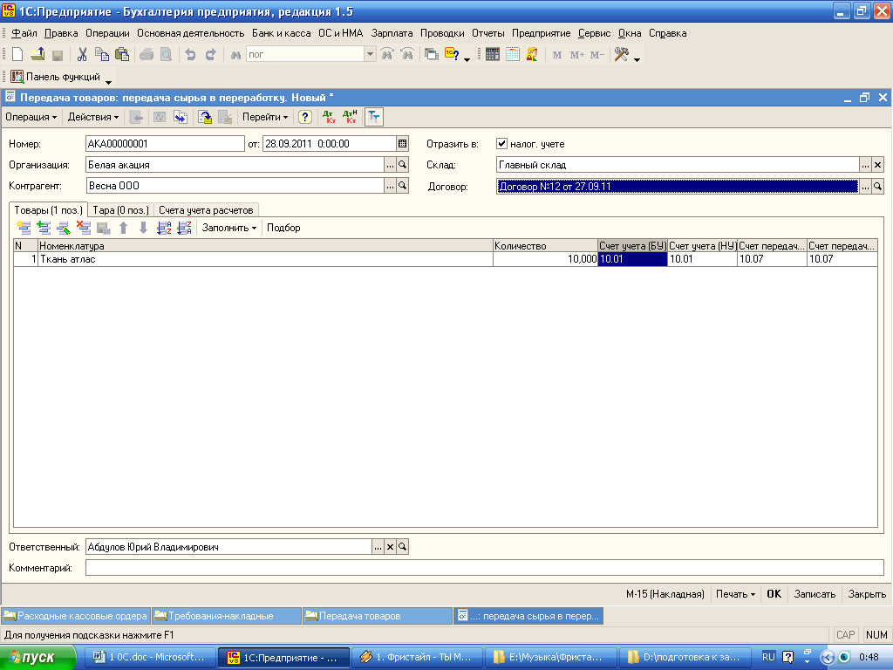Switch to Тара (0 поз.) tab
Viewport: 893px width, 670px height.
pyautogui.click(x=120, y=210)
